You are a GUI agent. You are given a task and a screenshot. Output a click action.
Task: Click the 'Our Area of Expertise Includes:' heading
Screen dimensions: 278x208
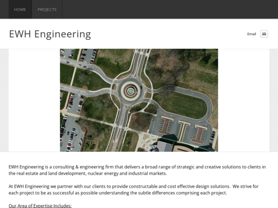(x=40, y=206)
